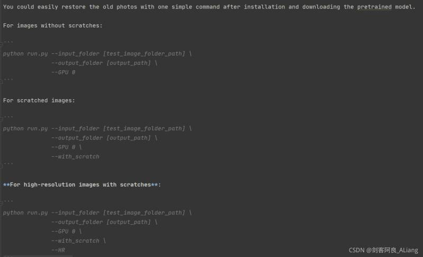
Task: Click '--with_scratch' in the scratched images block
Action: tap(75, 156)
